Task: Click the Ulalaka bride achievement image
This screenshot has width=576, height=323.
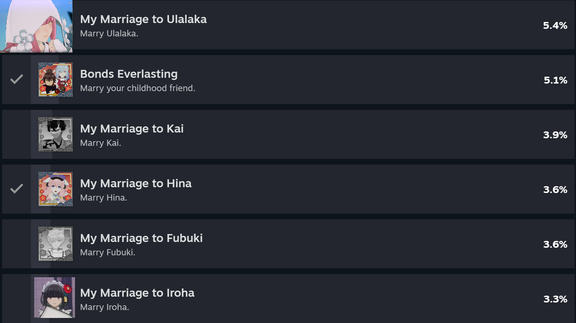Action: [36, 26]
